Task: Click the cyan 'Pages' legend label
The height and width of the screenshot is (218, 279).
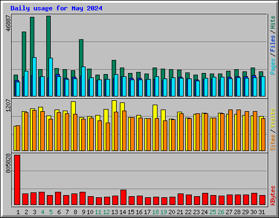Action: tap(273, 66)
